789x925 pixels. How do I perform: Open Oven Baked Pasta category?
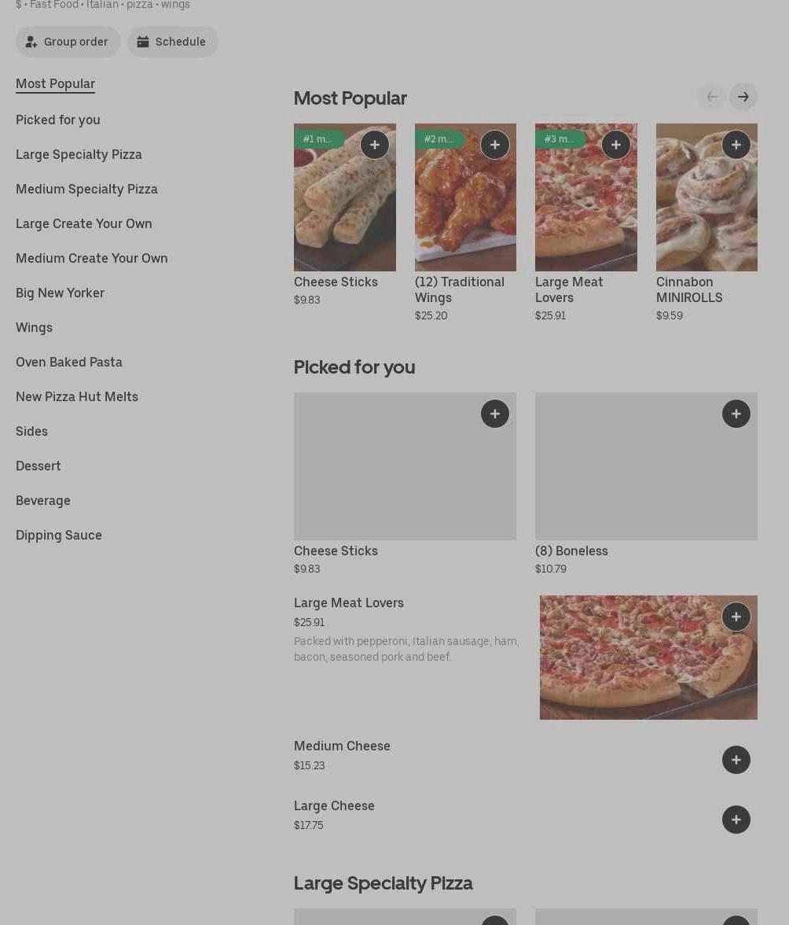point(69,362)
